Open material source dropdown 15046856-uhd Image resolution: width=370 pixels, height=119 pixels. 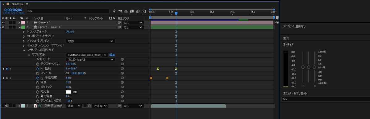tap(87, 55)
